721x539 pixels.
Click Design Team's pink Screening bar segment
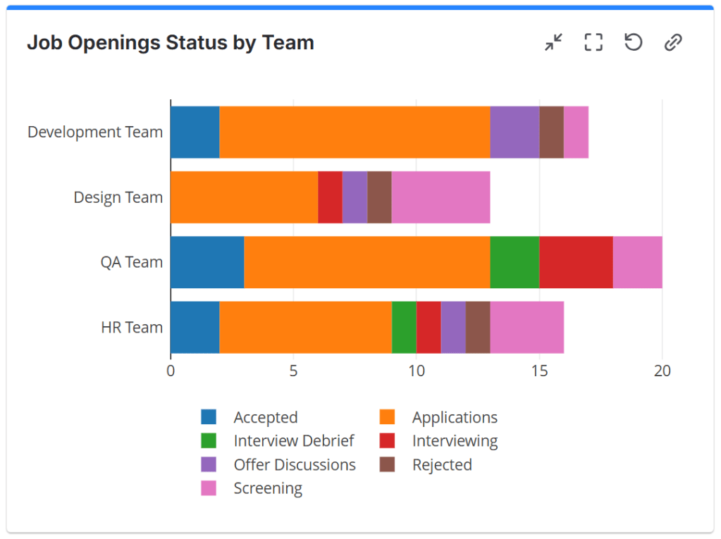(x=440, y=197)
